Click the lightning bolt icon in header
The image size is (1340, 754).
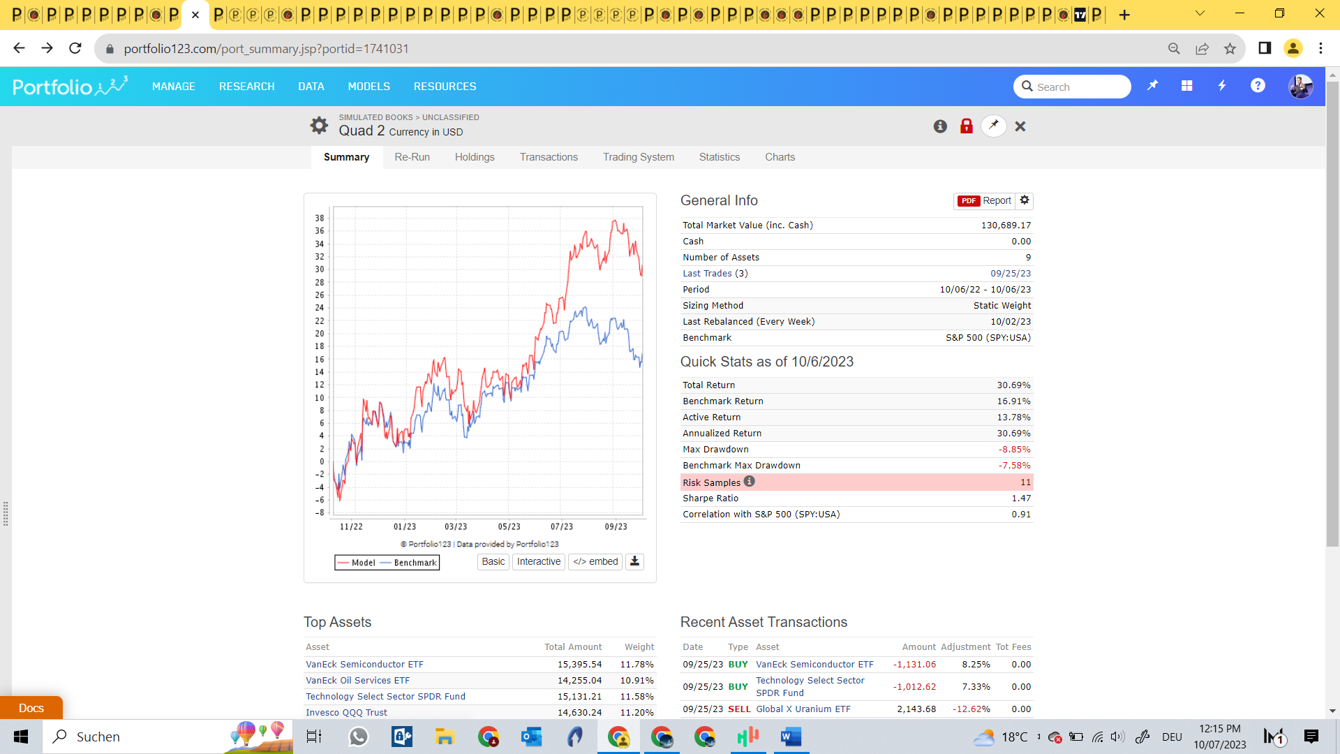click(1222, 86)
